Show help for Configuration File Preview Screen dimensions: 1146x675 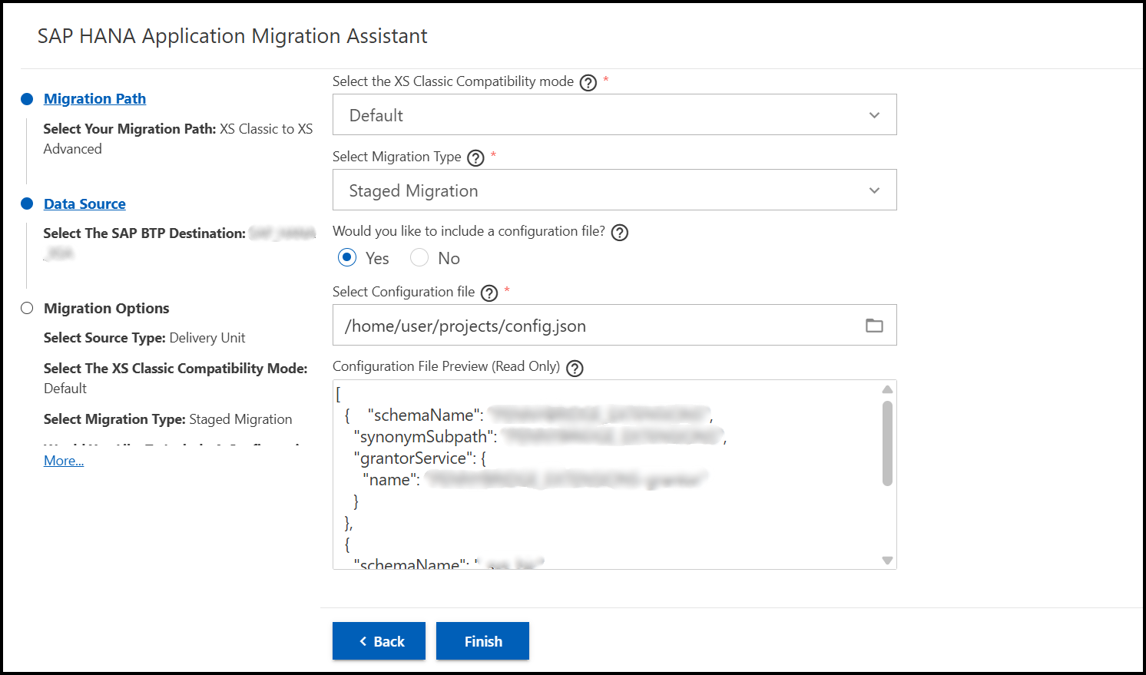point(575,368)
